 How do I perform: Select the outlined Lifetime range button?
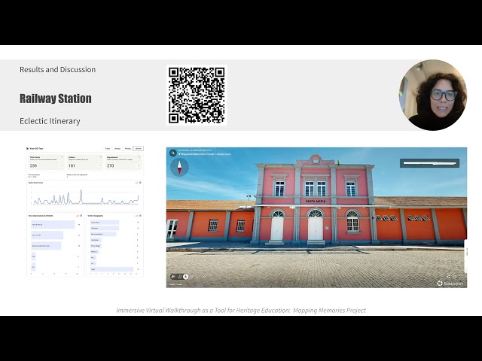tap(139, 149)
